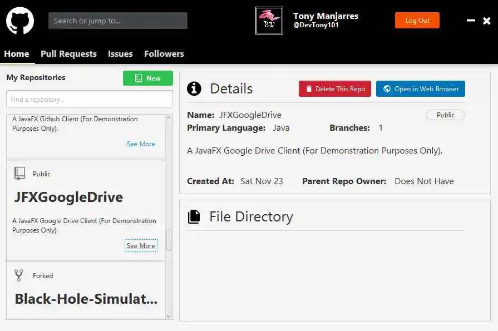The height and width of the screenshot is (331, 498).
Task: Go to the Followers tab
Action: pos(164,54)
